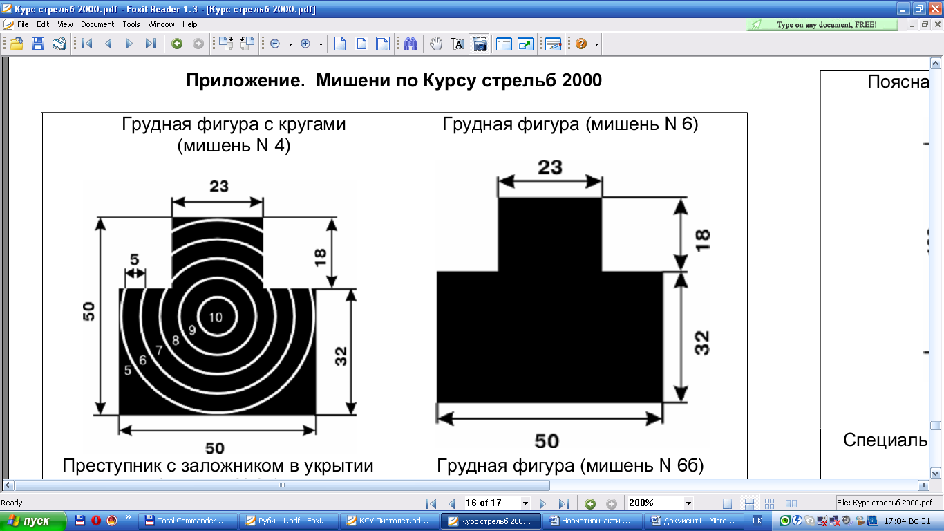Select continuous facing layout in status bar
944x531 pixels.
tap(769, 503)
